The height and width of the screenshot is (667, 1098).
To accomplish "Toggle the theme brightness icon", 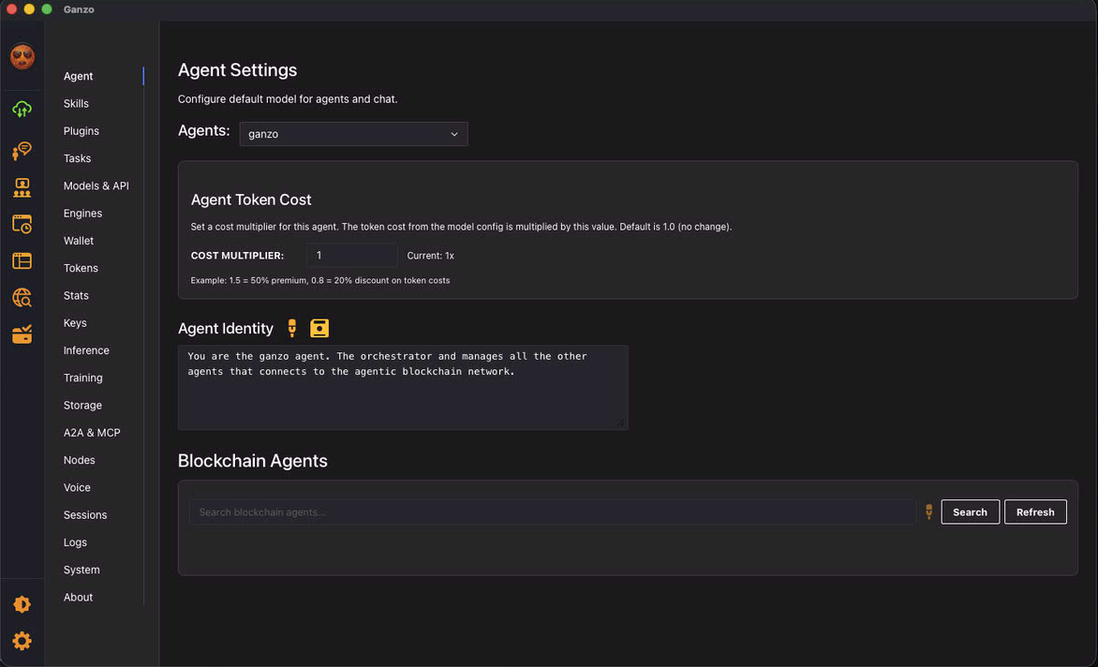I will point(22,604).
